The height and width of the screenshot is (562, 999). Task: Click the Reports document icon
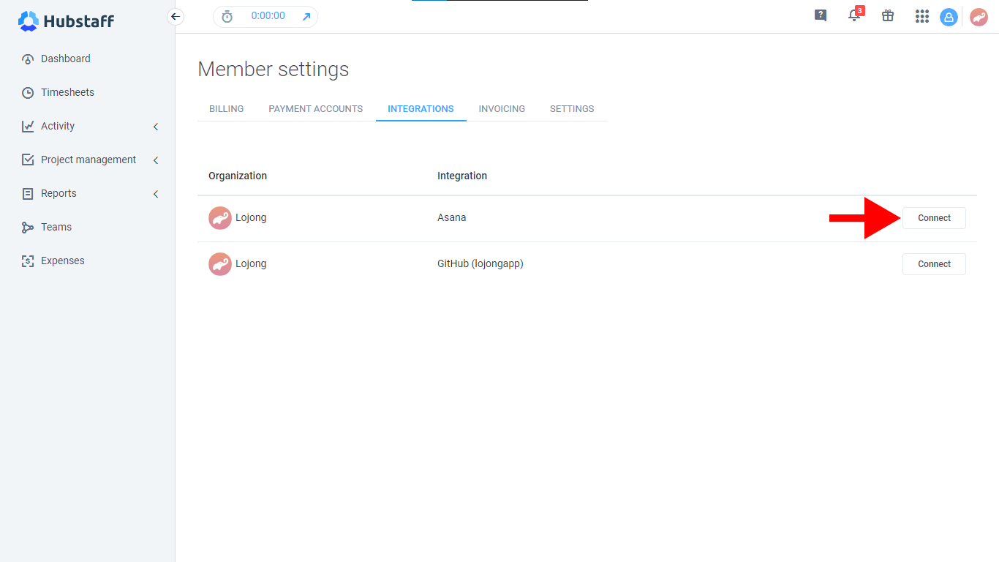pyautogui.click(x=28, y=193)
